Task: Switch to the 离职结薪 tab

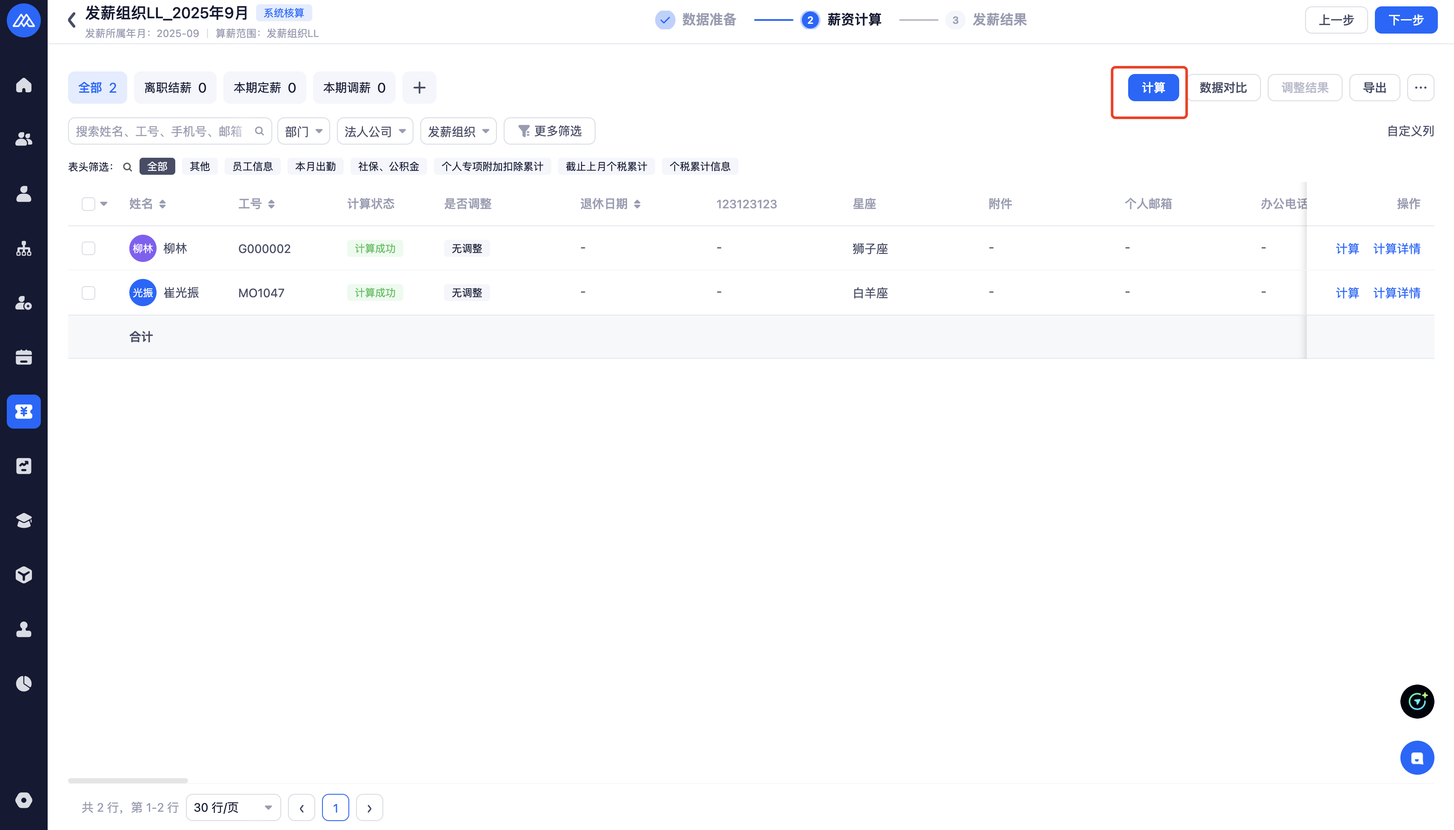Action: pos(175,88)
